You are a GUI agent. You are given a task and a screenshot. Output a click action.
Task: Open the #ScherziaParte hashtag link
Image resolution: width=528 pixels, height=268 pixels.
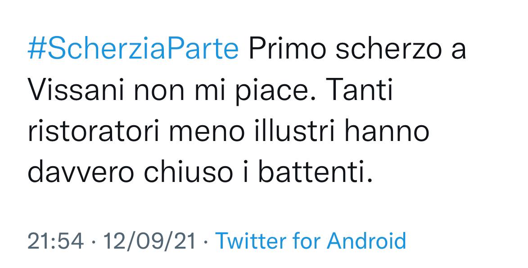133,50
